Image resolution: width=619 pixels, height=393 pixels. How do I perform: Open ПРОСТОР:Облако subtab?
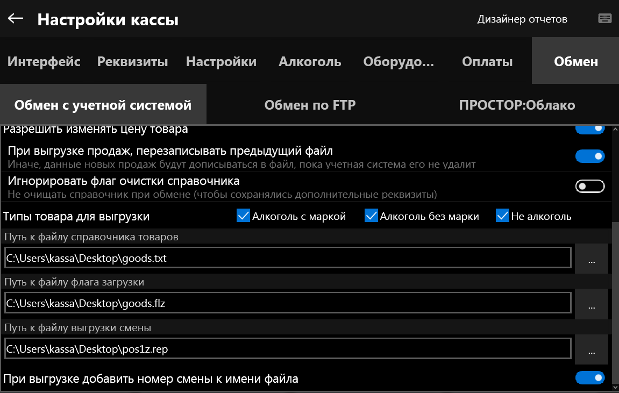click(x=517, y=105)
